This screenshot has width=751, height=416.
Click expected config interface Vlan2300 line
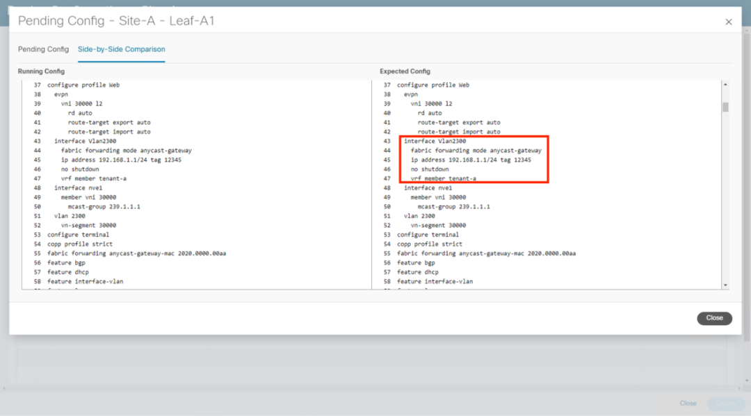[x=435, y=141]
